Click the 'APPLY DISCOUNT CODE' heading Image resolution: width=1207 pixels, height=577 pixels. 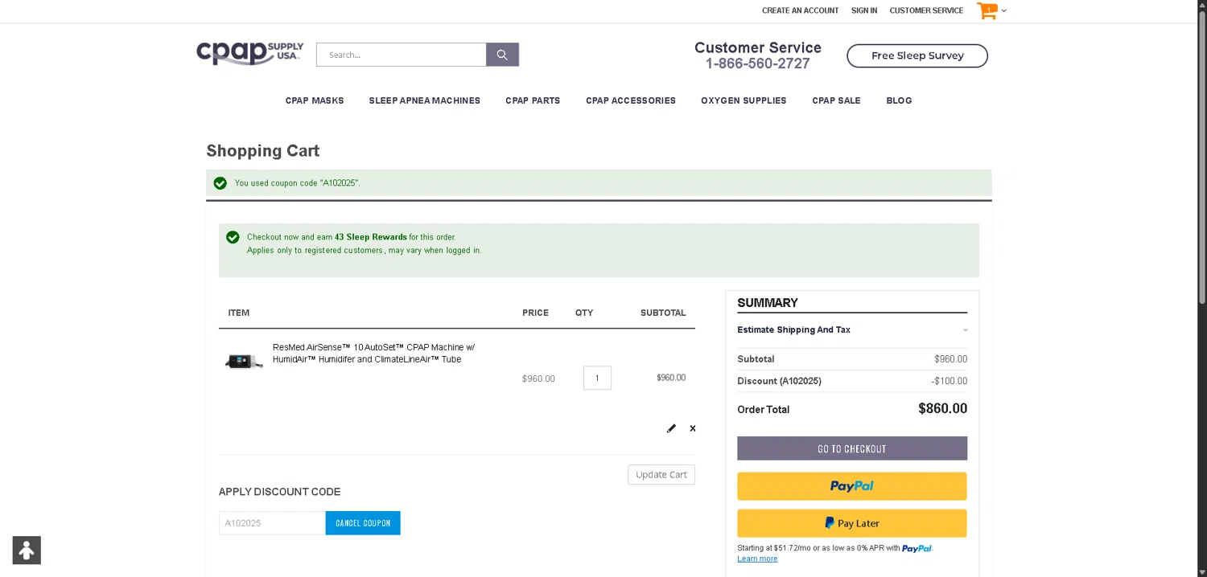pyautogui.click(x=280, y=492)
